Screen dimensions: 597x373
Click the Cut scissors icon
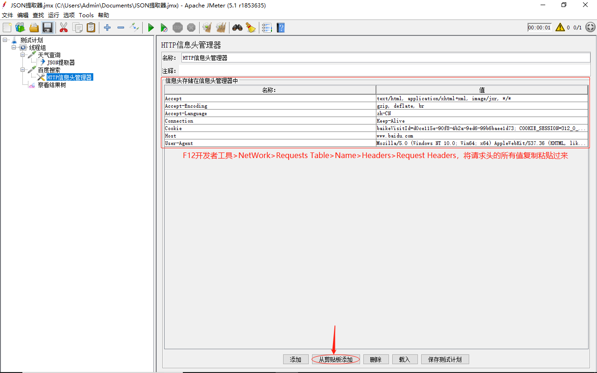pyautogui.click(x=64, y=28)
